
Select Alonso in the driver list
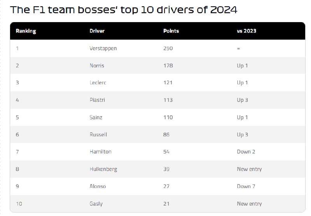tap(98, 186)
